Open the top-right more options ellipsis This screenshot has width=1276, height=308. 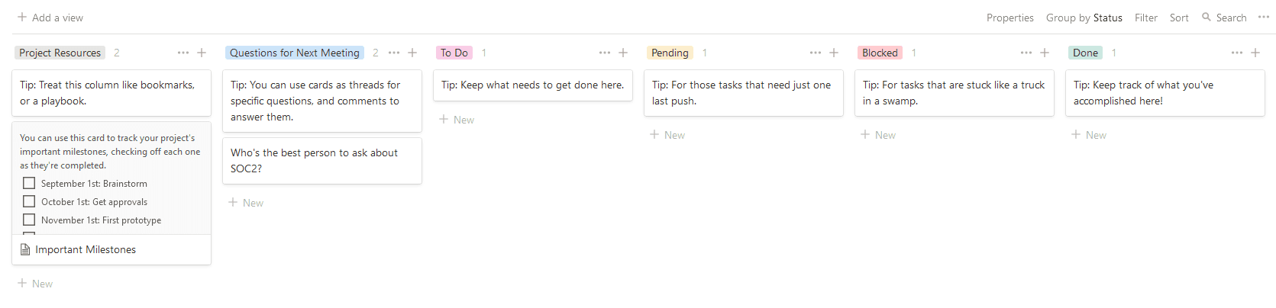pos(1264,17)
